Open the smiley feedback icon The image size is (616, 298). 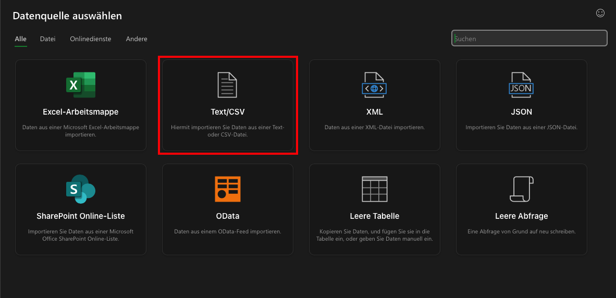[600, 13]
